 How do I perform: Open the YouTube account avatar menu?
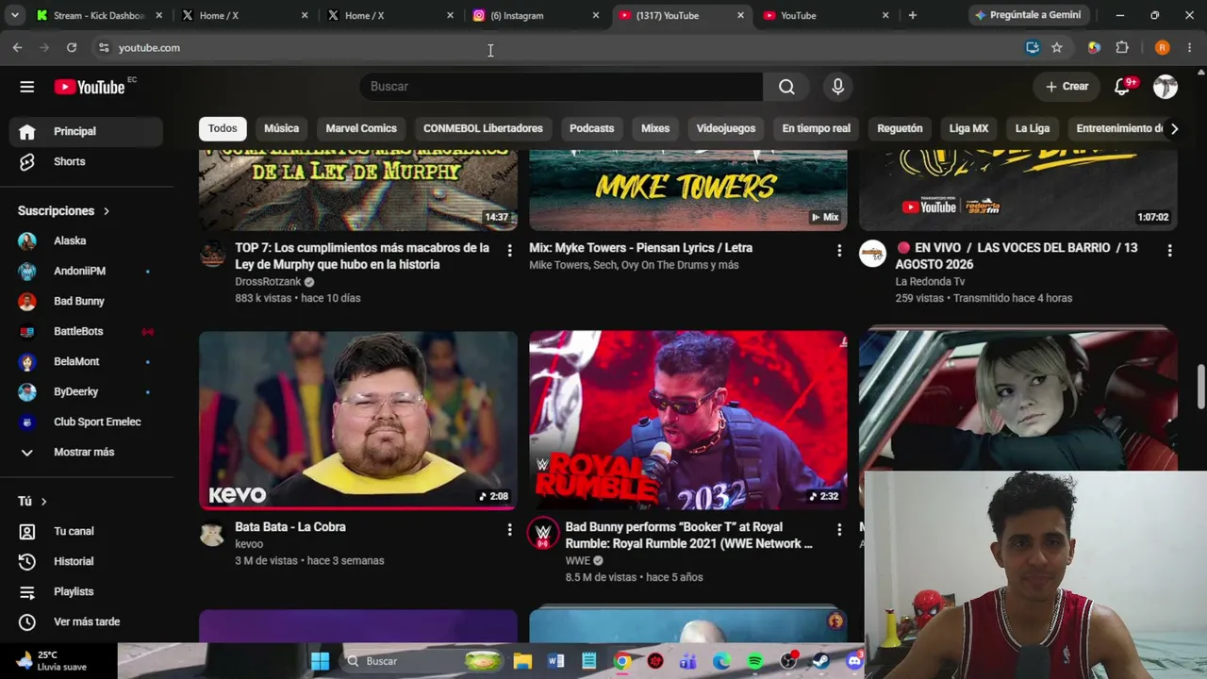click(x=1166, y=87)
